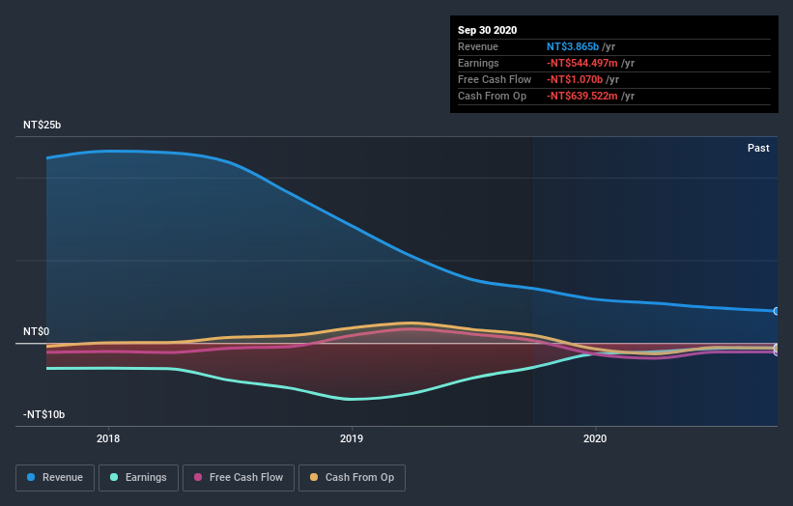Toggle the Free Cash Flow legend button
This screenshot has height=506, width=793.
point(239,478)
